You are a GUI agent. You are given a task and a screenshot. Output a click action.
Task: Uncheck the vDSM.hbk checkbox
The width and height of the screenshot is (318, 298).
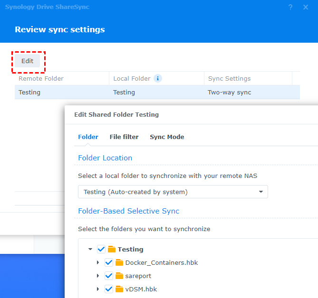point(109,289)
